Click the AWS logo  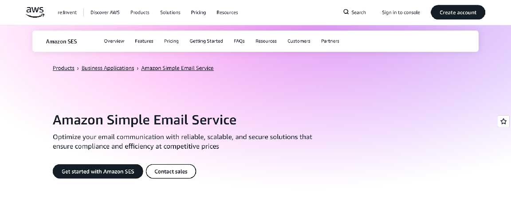35,12
